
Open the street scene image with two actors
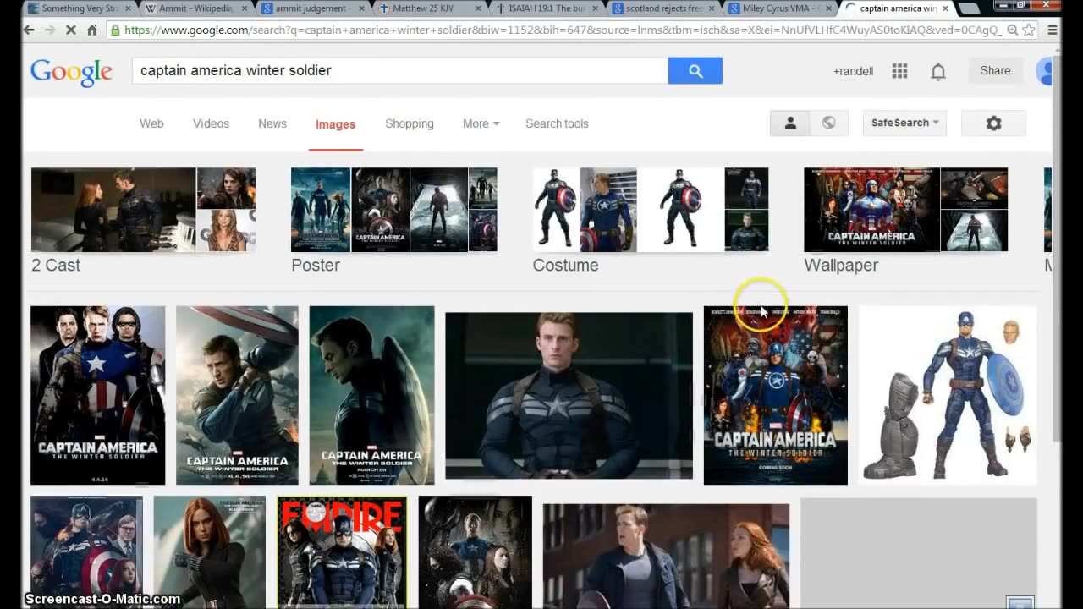pos(666,556)
